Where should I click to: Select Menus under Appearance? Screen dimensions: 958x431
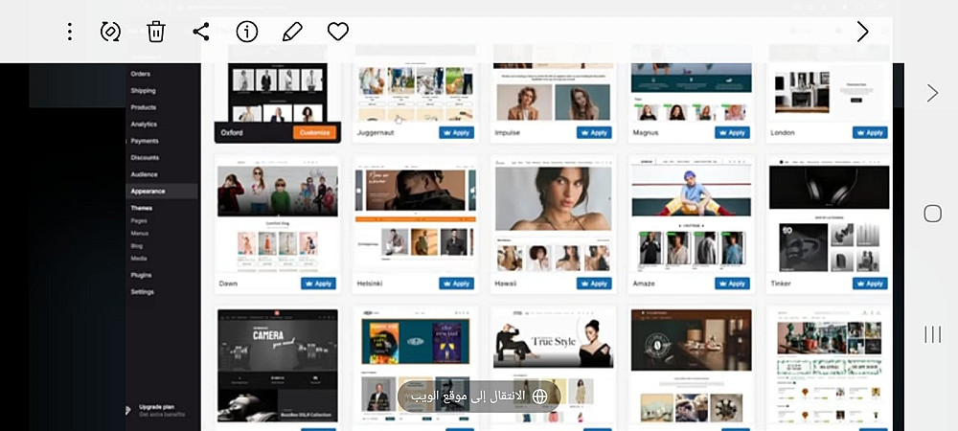click(139, 233)
